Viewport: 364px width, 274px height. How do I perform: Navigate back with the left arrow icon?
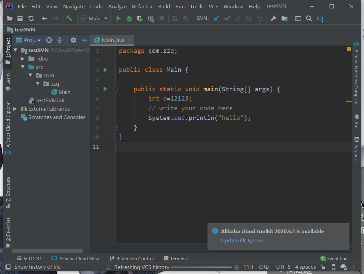tap(44, 19)
